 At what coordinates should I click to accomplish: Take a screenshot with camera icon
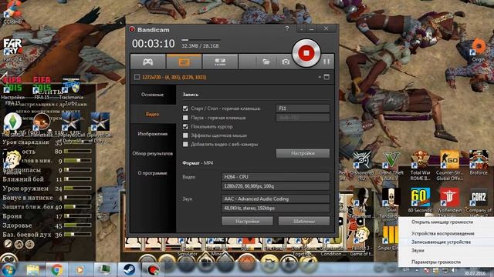286,62
